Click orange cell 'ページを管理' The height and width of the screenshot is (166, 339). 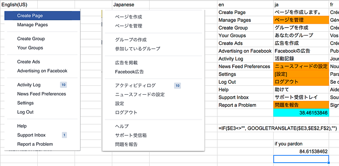tap(301, 20)
